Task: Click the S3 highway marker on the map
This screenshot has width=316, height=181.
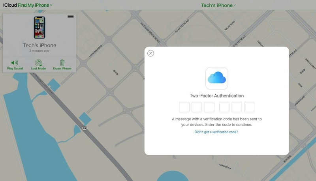Action: (x=85, y=128)
